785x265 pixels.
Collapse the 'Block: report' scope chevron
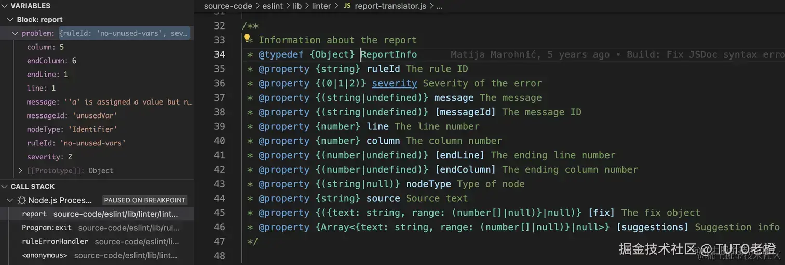[x=10, y=20]
